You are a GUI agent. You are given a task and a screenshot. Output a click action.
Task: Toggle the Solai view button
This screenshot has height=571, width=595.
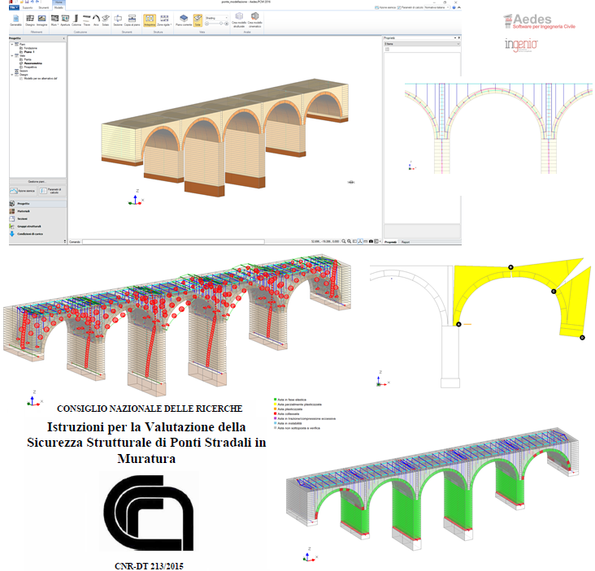pyautogui.click(x=198, y=20)
